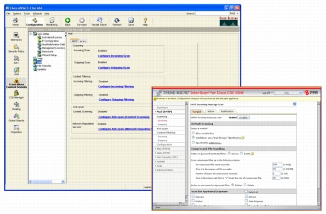The width and height of the screenshot is (326, 214).
Task: Select Trend Micro Content Security sidebar item
Action: 16,83
